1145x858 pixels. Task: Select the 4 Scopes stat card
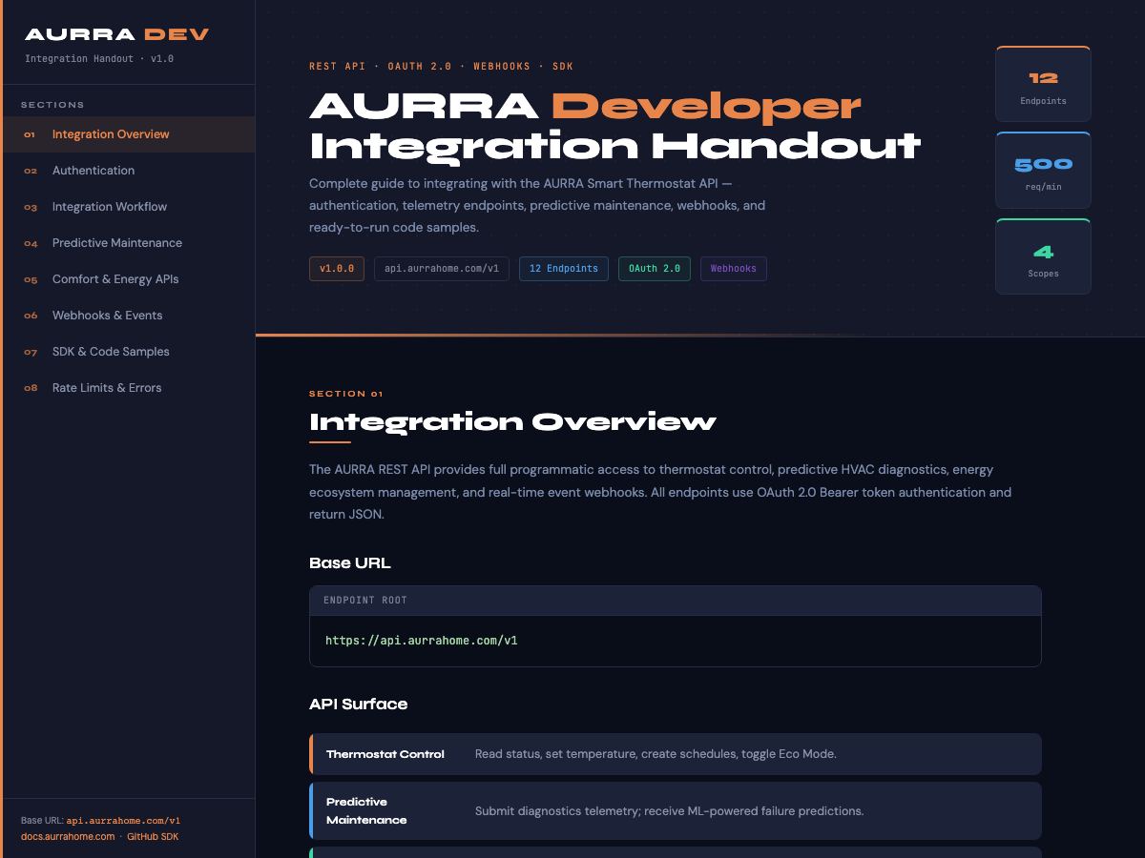[1043, 256]
